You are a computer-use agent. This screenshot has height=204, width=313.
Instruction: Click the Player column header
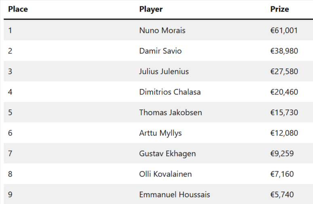pyautogui.click(x=151, y=9)
